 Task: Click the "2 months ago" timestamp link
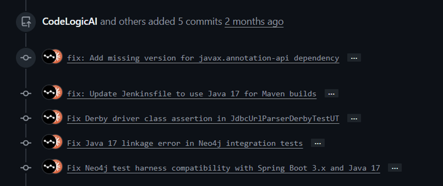pyautogui.click(x=254, y=22)
